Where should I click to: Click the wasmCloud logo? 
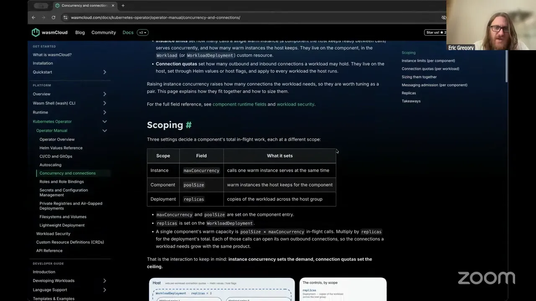tap(49, 32)
